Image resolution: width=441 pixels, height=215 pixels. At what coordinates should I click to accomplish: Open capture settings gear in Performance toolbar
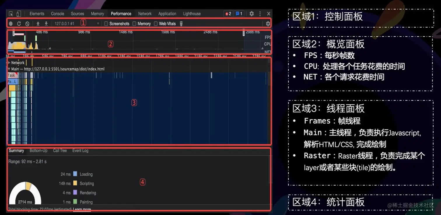(268, 24)
